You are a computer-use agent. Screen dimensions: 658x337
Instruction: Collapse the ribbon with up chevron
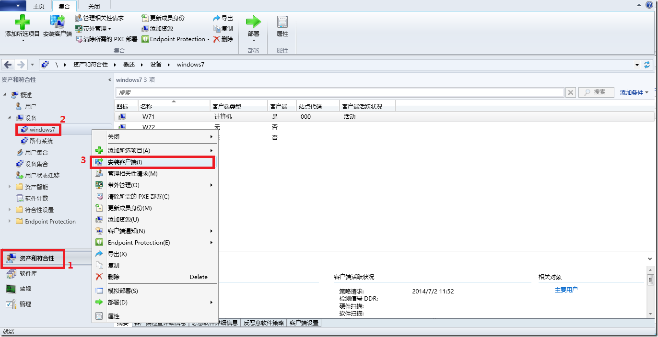tap(640, 5)
